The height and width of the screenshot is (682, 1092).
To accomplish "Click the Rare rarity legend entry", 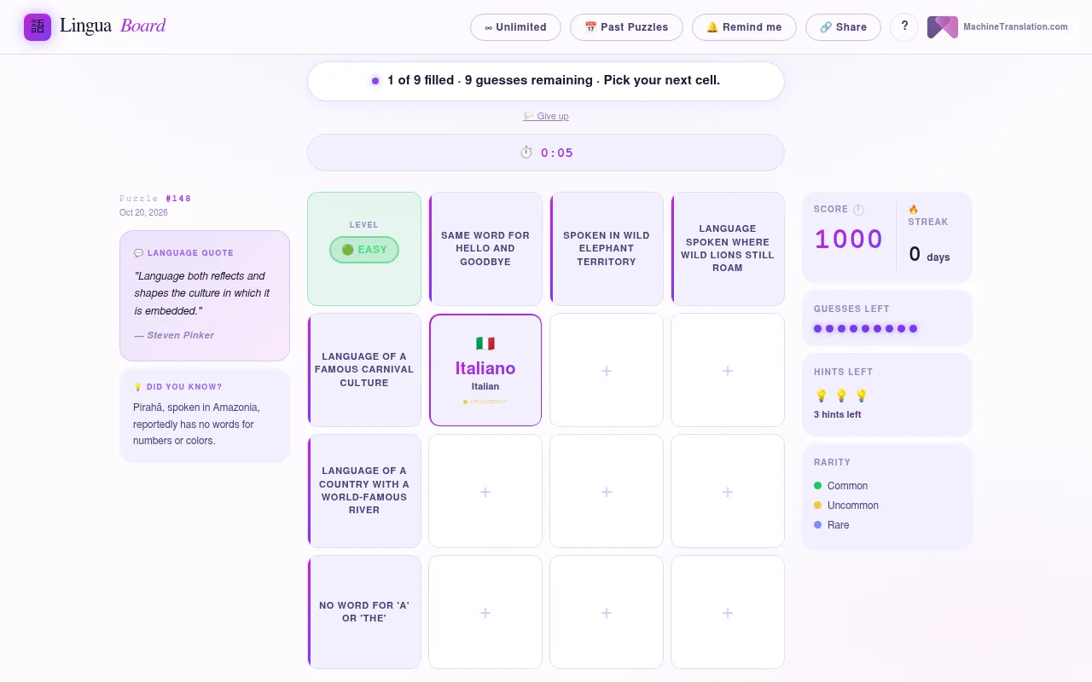I will point(832,525).
